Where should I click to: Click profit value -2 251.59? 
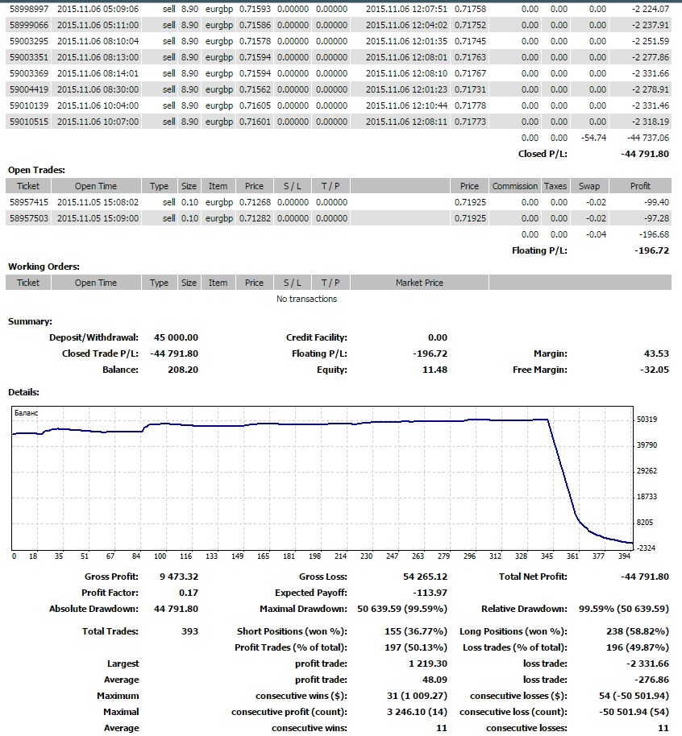pos(650,41)
